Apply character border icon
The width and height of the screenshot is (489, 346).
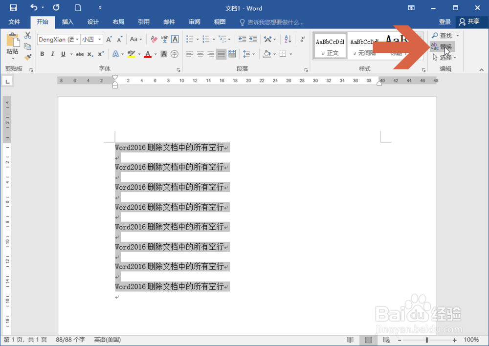(175, 39)
